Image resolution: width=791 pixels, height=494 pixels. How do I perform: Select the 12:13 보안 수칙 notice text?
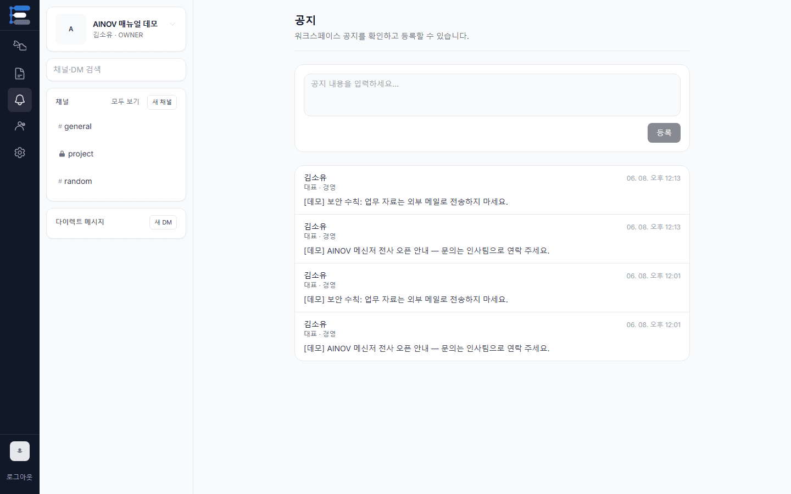[406, 202]
